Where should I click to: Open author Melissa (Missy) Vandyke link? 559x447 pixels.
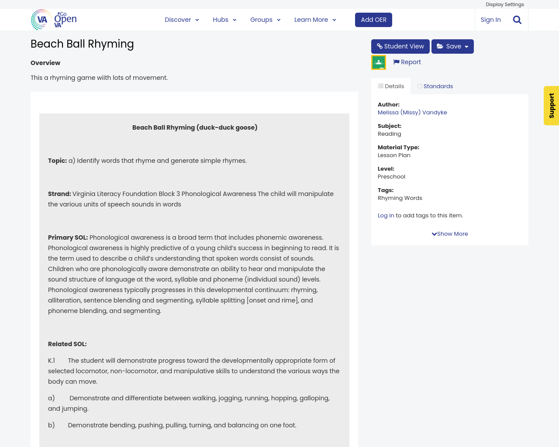[412, 113]
